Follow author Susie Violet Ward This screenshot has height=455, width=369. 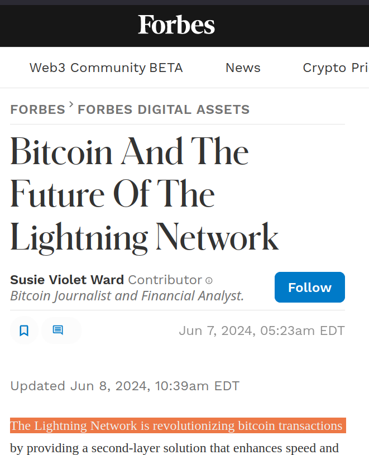pos(309,288)
